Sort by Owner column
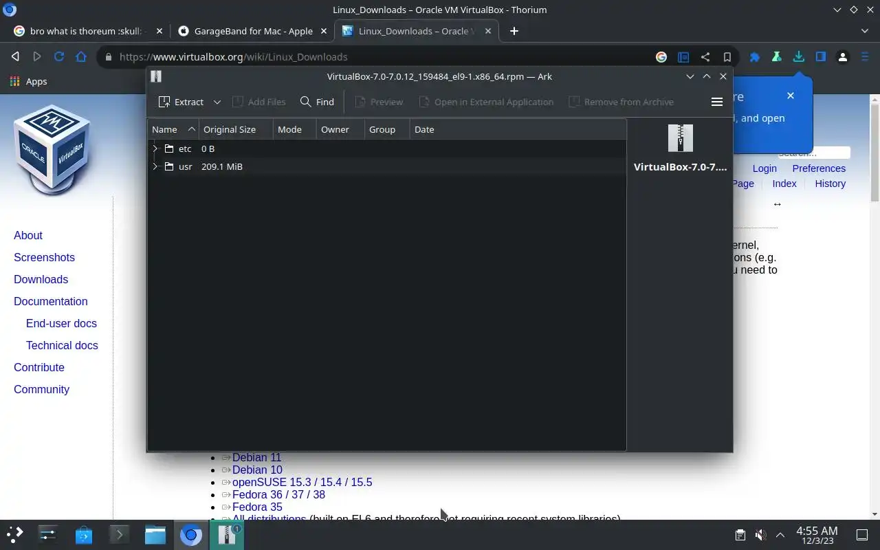 [340, 129]
